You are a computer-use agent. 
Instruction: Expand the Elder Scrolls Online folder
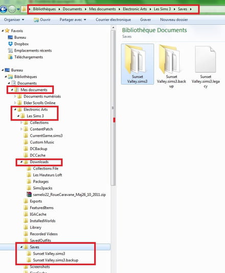pos(15,103)
